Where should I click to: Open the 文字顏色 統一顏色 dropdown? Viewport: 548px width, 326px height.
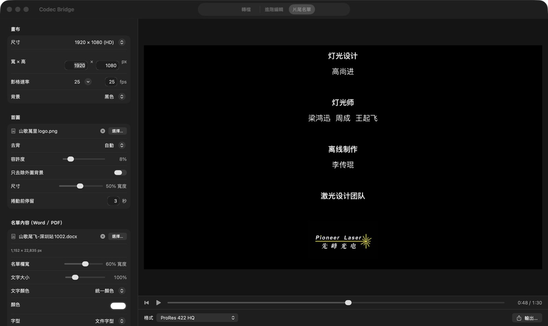click(122, 291)
